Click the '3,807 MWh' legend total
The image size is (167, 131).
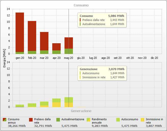(x=154, y=126)
